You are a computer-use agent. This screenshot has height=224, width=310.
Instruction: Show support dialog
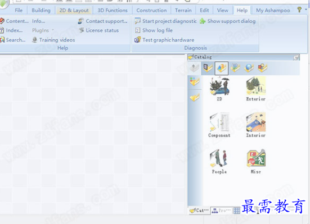(x=231, y=21)
